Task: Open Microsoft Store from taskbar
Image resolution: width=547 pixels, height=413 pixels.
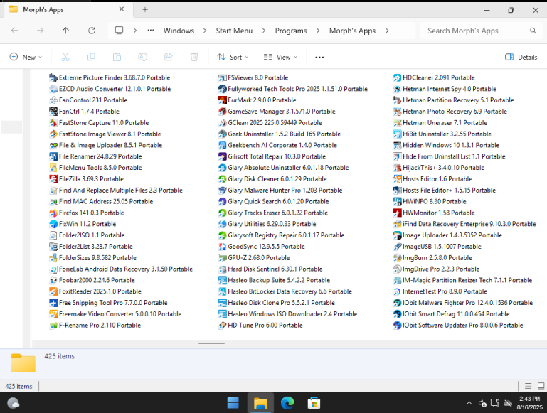Action: coord(314,403)
